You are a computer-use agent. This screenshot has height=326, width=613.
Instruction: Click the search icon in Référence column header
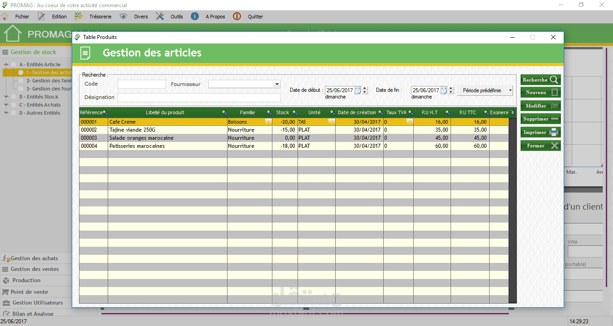pyautogui.click(x=105, y=112)
